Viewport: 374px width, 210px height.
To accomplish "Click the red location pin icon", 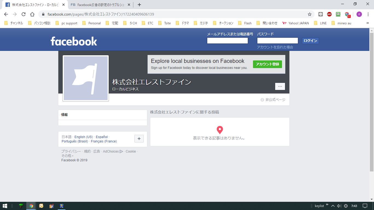I will tap(220, 130).
